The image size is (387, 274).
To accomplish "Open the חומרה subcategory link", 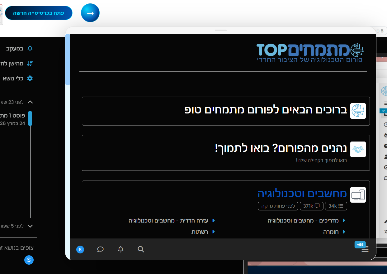I will pyautogui.click(x=331, y=232).
